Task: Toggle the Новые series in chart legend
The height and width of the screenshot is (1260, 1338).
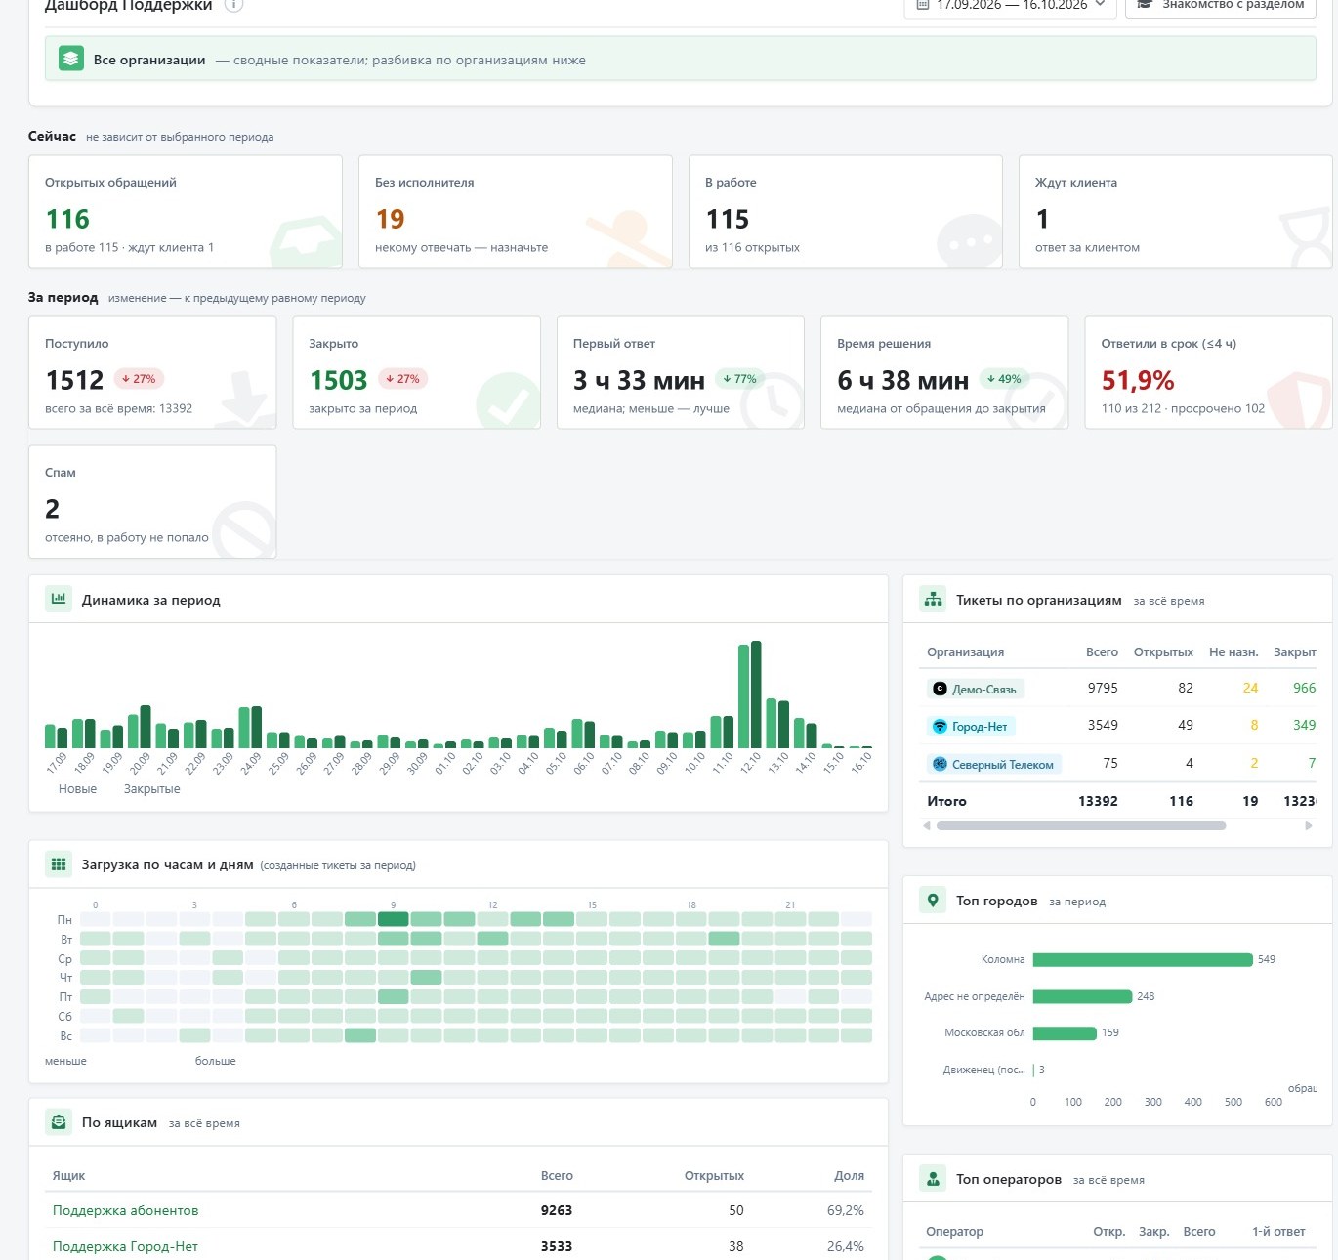Action: 77,789
